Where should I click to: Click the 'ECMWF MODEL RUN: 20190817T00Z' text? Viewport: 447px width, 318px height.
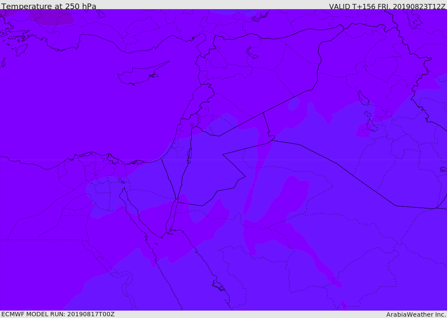pos(58,314)
